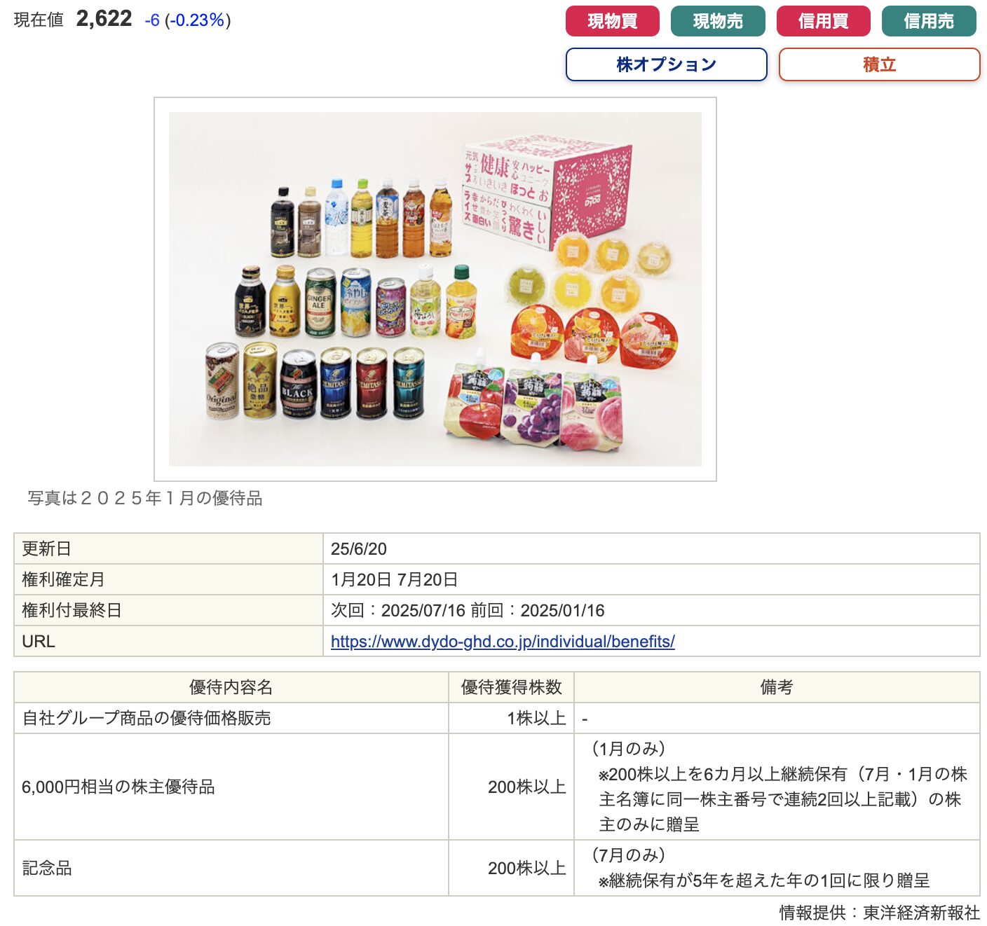Click the 積立 button
The width and height of the screenshot is (987, 926).
pyautogui.click(x=879, y=64)
